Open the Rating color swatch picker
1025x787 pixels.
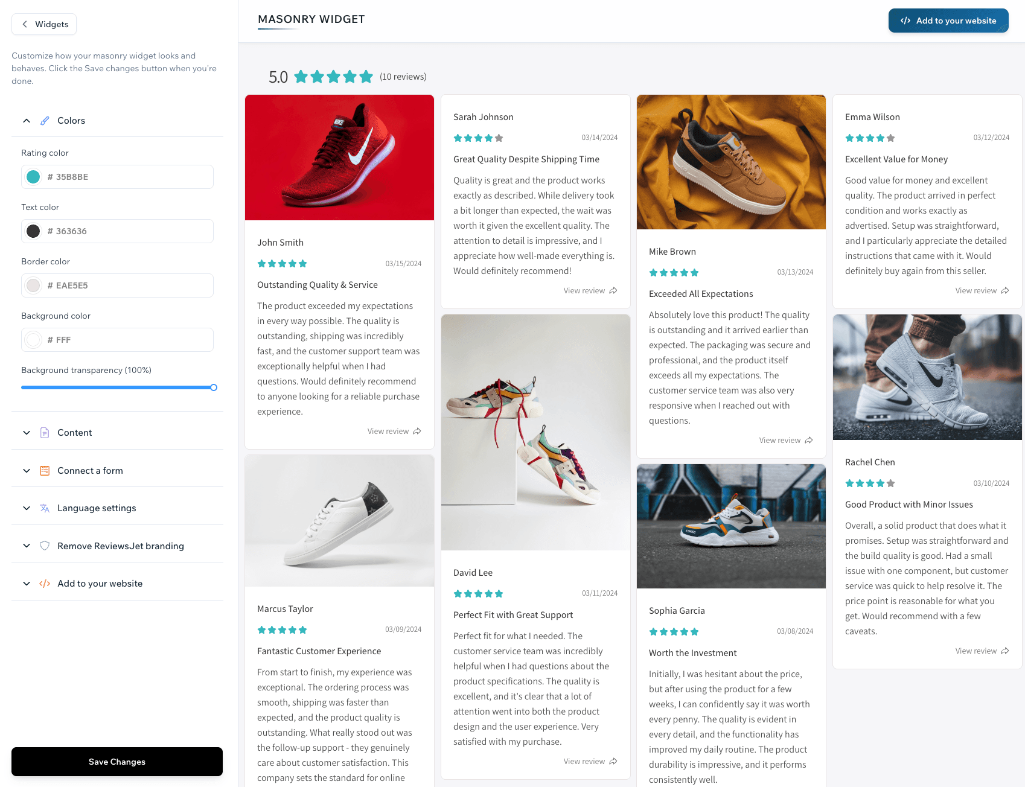tap(33, 177)
